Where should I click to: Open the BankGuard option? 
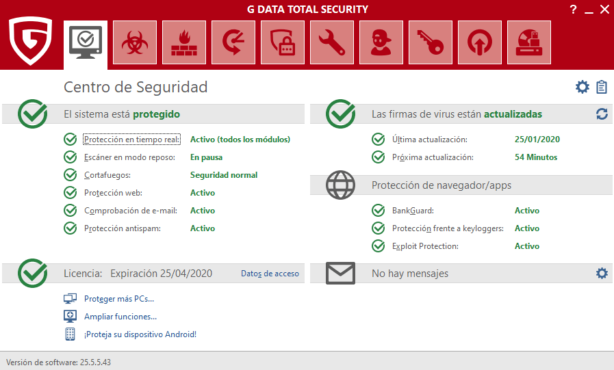tap(413, 211)
